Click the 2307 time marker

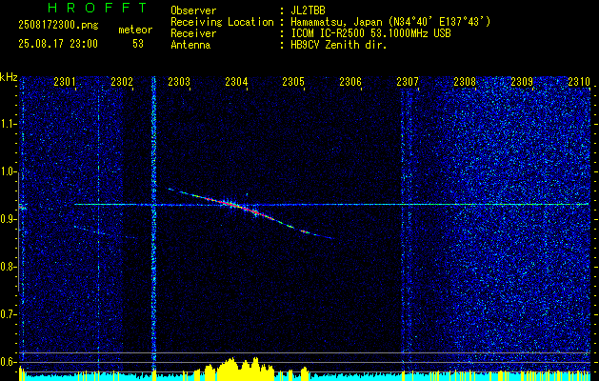pos(408,81)
